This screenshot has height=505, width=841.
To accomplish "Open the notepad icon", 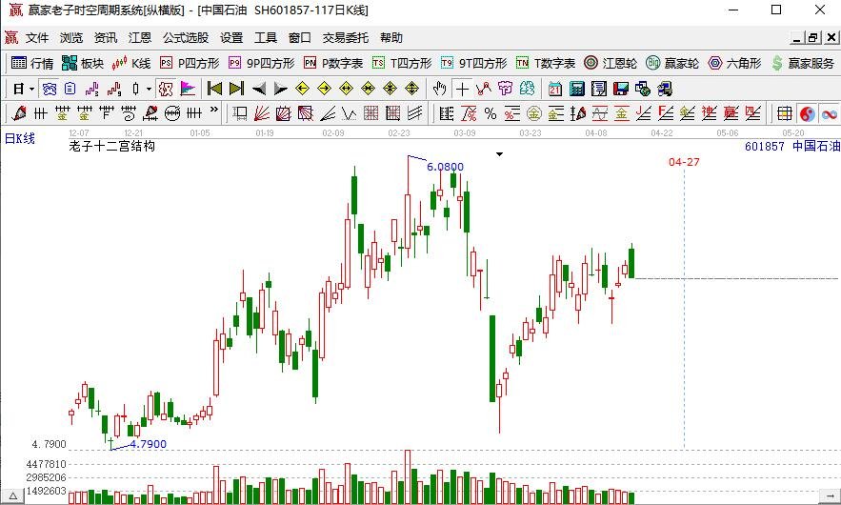I will click(599, 89).
